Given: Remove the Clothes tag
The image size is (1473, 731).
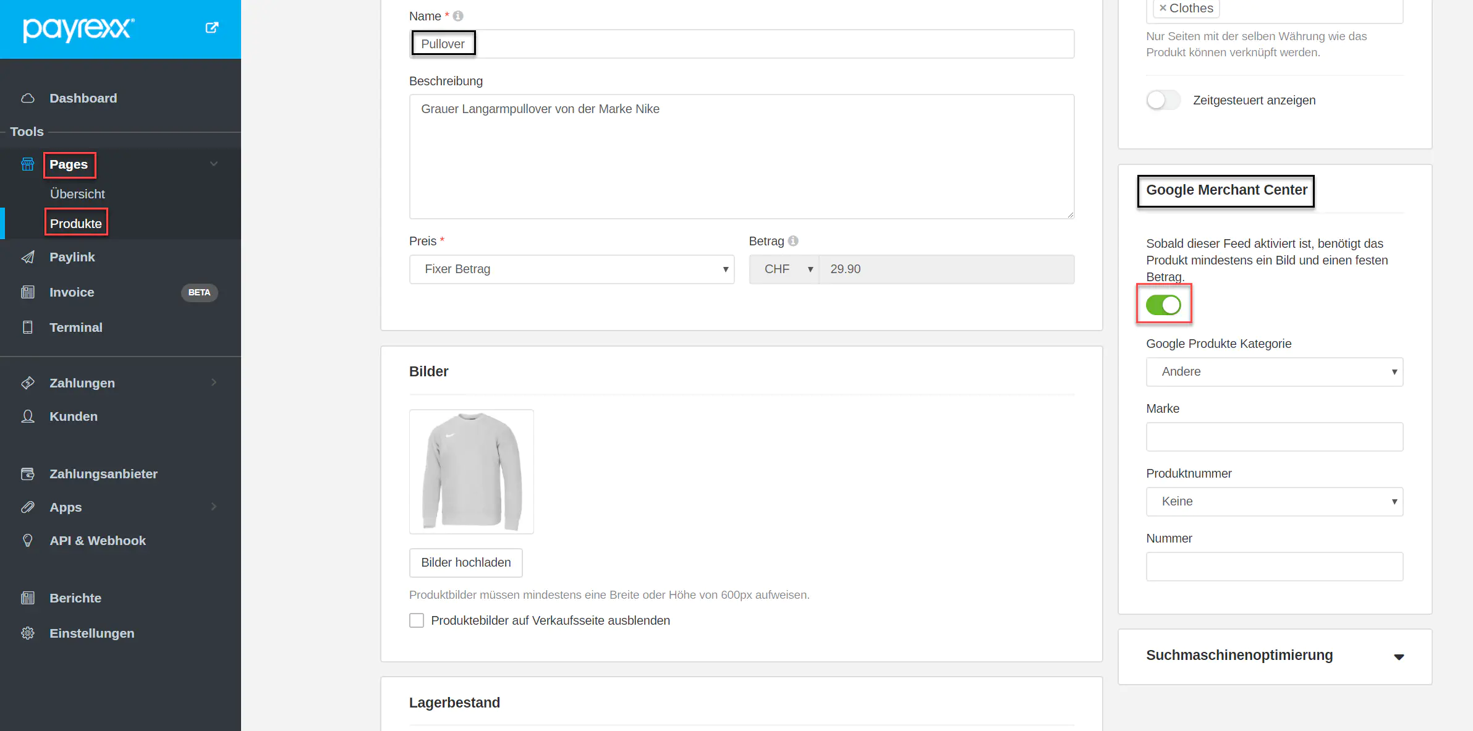Looking at the screenshot, I should (x=1163, y=8).
